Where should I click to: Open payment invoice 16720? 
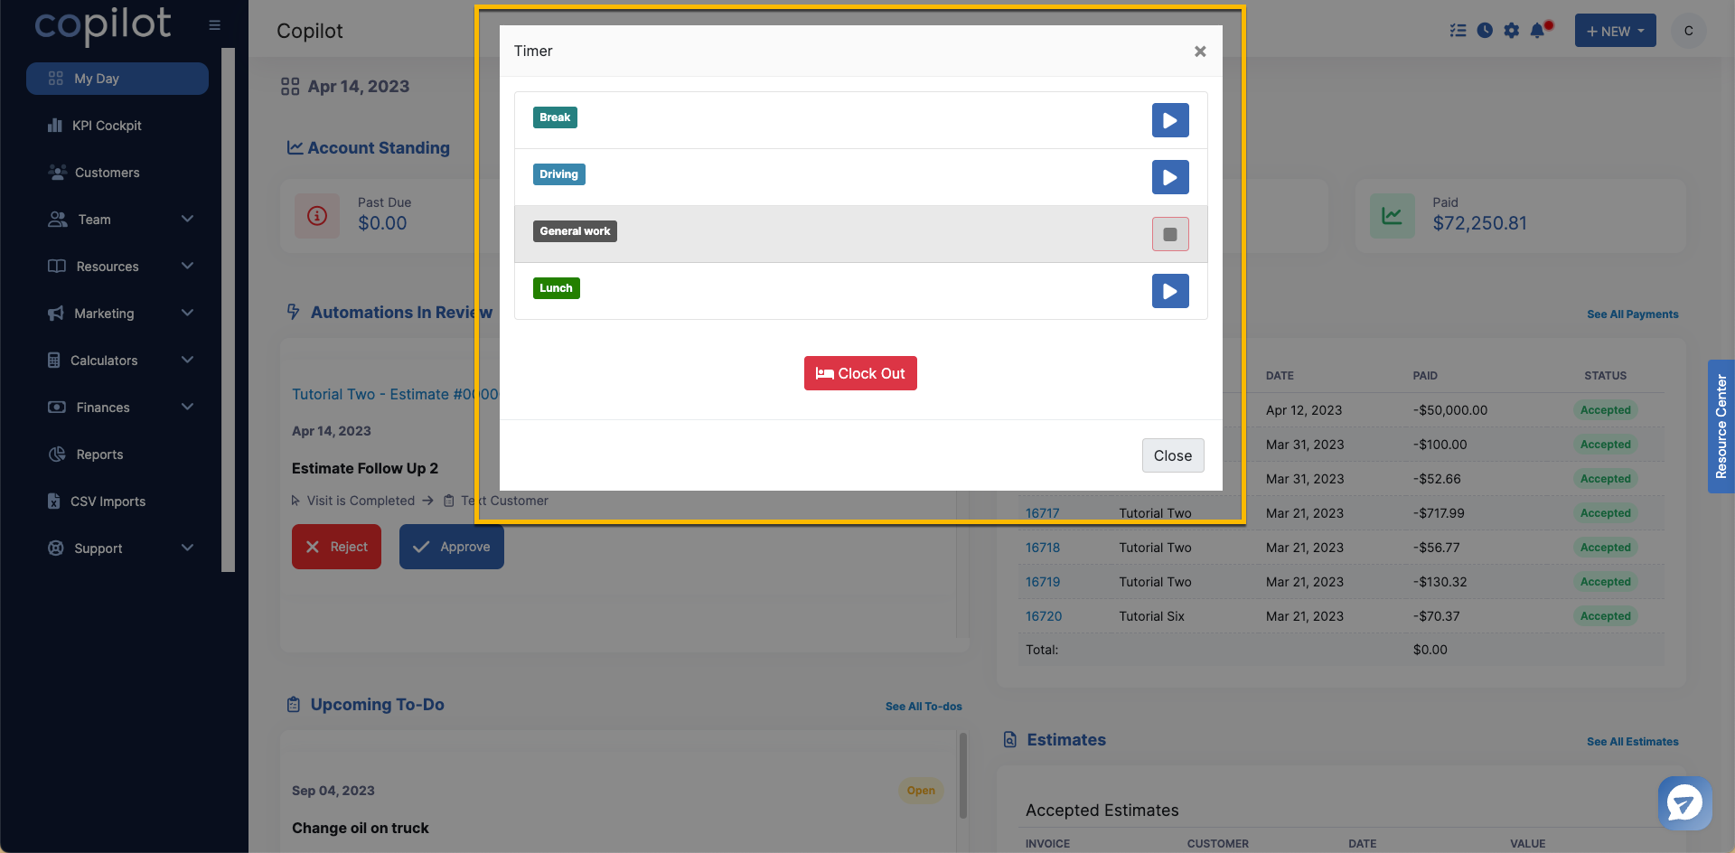(1044, 616)
